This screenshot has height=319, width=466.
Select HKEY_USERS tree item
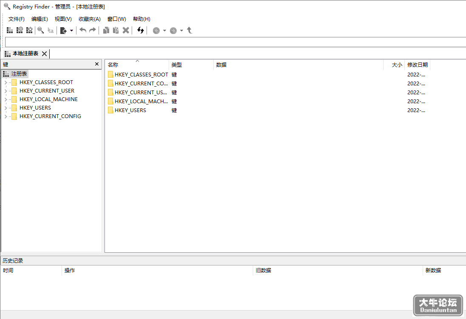pyautogui.click(x=35, y=107)
